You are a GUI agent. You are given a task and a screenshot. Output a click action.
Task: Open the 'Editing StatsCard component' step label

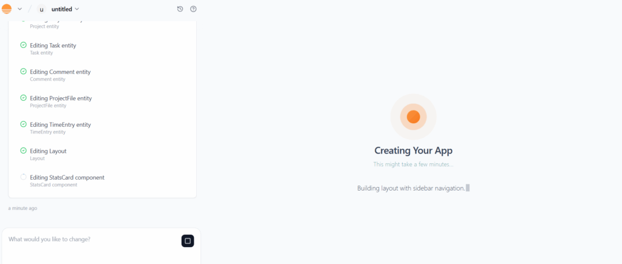coord(67,177)
